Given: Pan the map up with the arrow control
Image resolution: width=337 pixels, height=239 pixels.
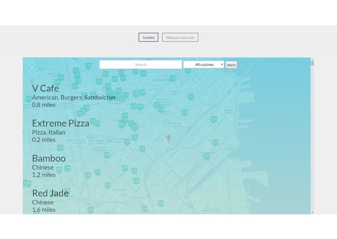Looking at the screenshot, I should coord(32,64).
